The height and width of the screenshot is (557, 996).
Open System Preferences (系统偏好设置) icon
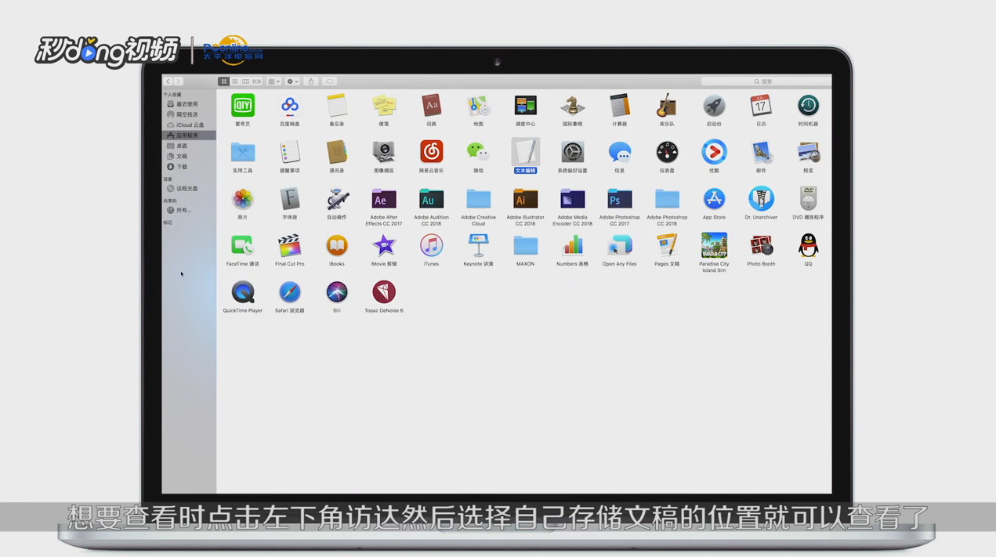(572, 152)
